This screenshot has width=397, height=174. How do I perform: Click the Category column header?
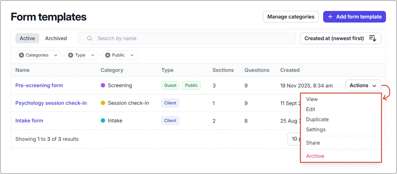[112, 70]
